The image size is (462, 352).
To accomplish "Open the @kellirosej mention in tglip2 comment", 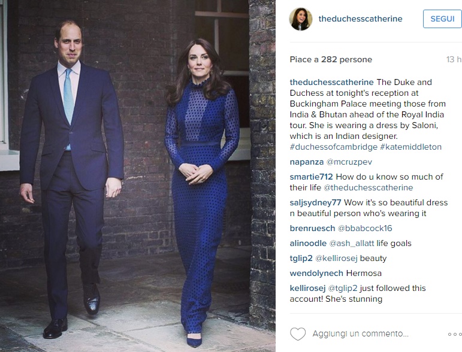I will (x=336, y=259).
